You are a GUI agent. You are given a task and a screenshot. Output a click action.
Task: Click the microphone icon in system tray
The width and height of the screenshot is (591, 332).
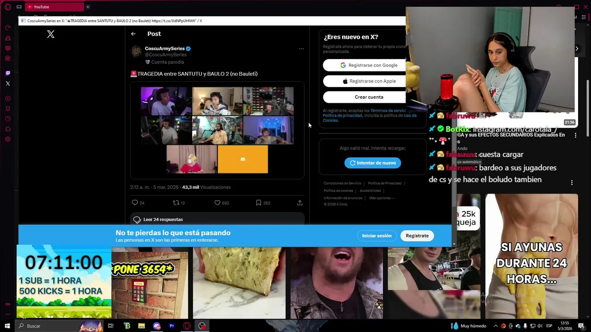pyautogui.click(x=525, y=326)
